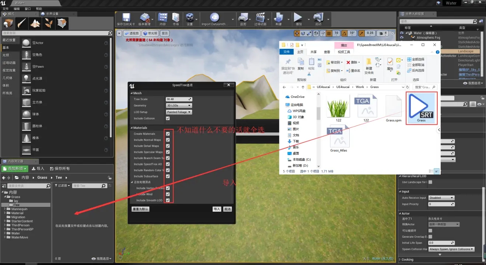Viewport: 486px width, 265px height.
Task: Start Play (播放) from the toolbar
Action: 298,19
